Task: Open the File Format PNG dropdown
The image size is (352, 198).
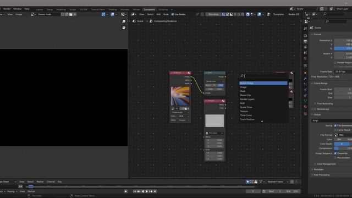Action: pos(343,135)
